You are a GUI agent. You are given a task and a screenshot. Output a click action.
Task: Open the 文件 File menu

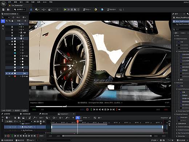coord(9,2)
